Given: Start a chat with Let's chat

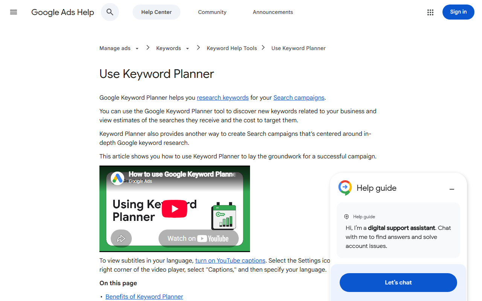Looking at the screenshot, I should 398,283.
